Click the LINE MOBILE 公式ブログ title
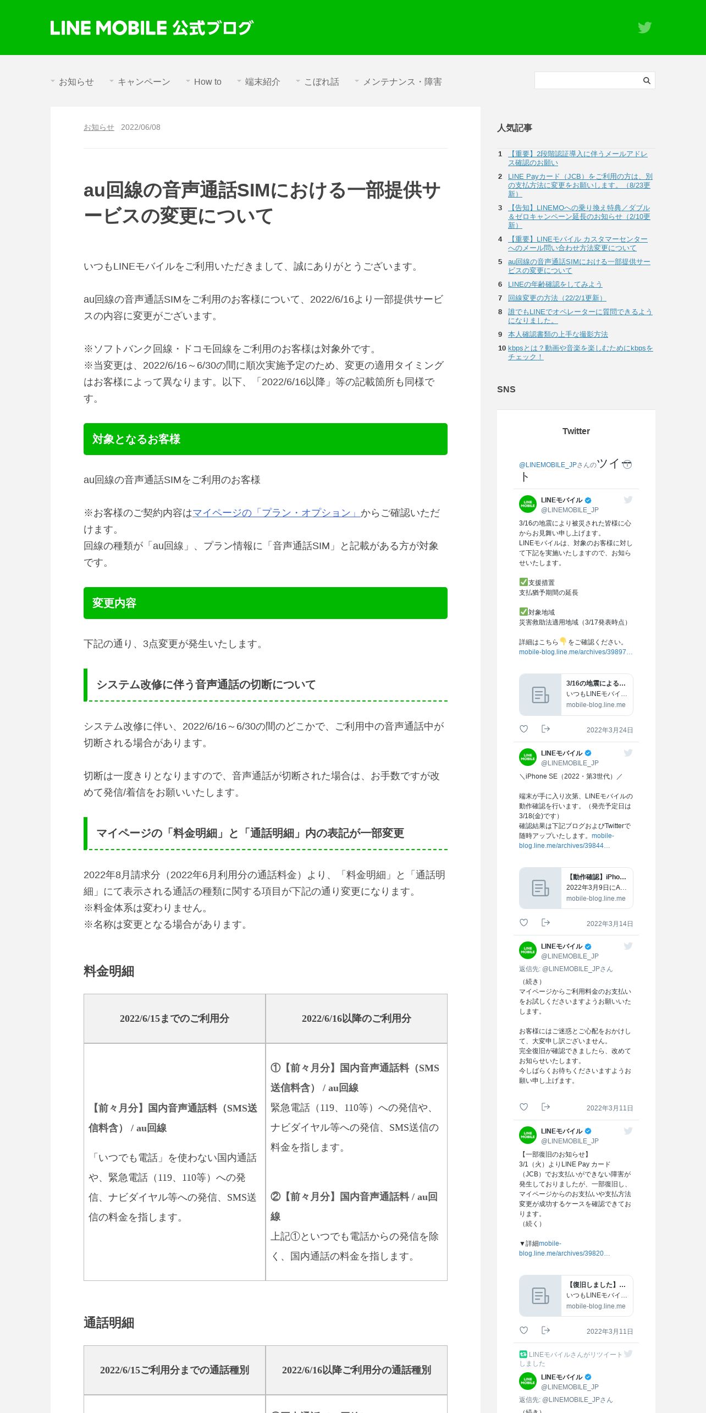This screenshot has width=706, height=1413. (152, 28)
